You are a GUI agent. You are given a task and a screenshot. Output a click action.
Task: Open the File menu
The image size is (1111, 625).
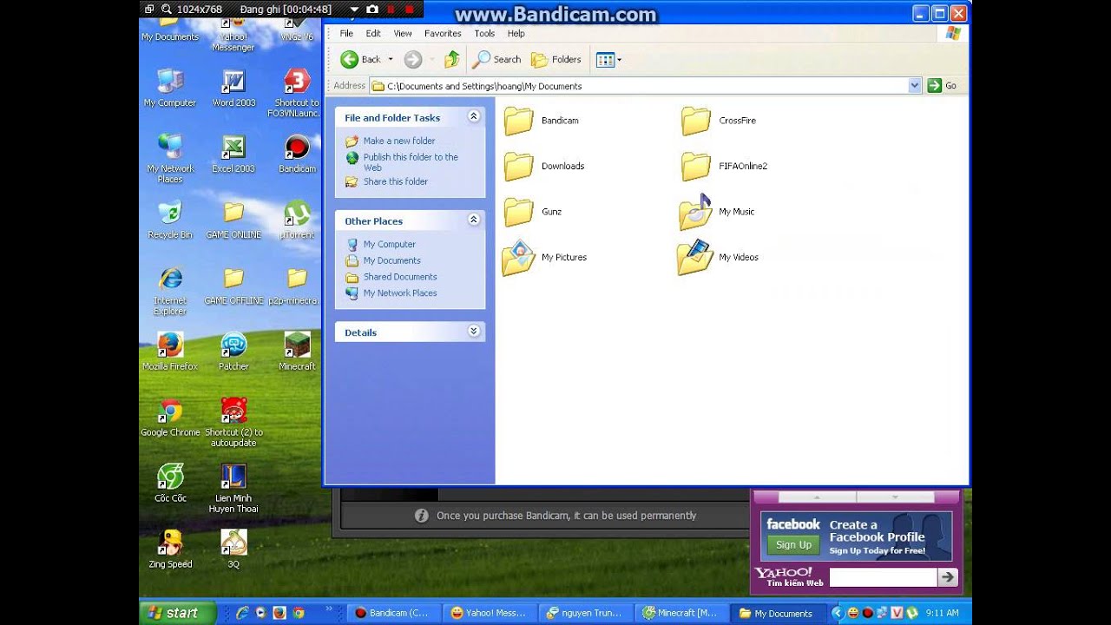(x=346, y=33)
